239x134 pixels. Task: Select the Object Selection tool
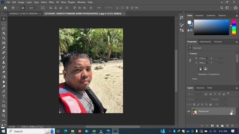[x=4, y=33]
